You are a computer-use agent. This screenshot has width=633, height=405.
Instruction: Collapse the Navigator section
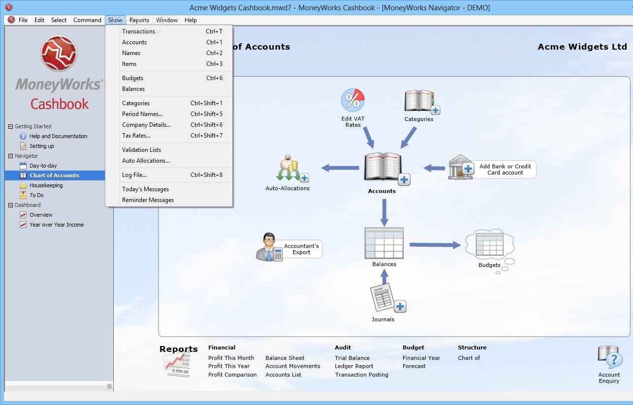point(11,156)
